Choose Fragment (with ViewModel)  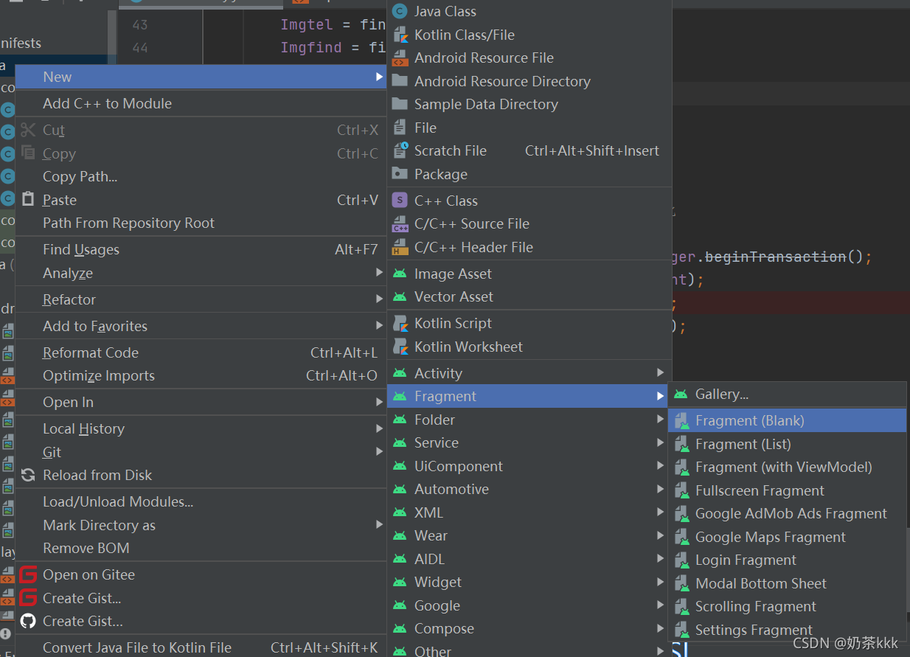click(787, 467)
